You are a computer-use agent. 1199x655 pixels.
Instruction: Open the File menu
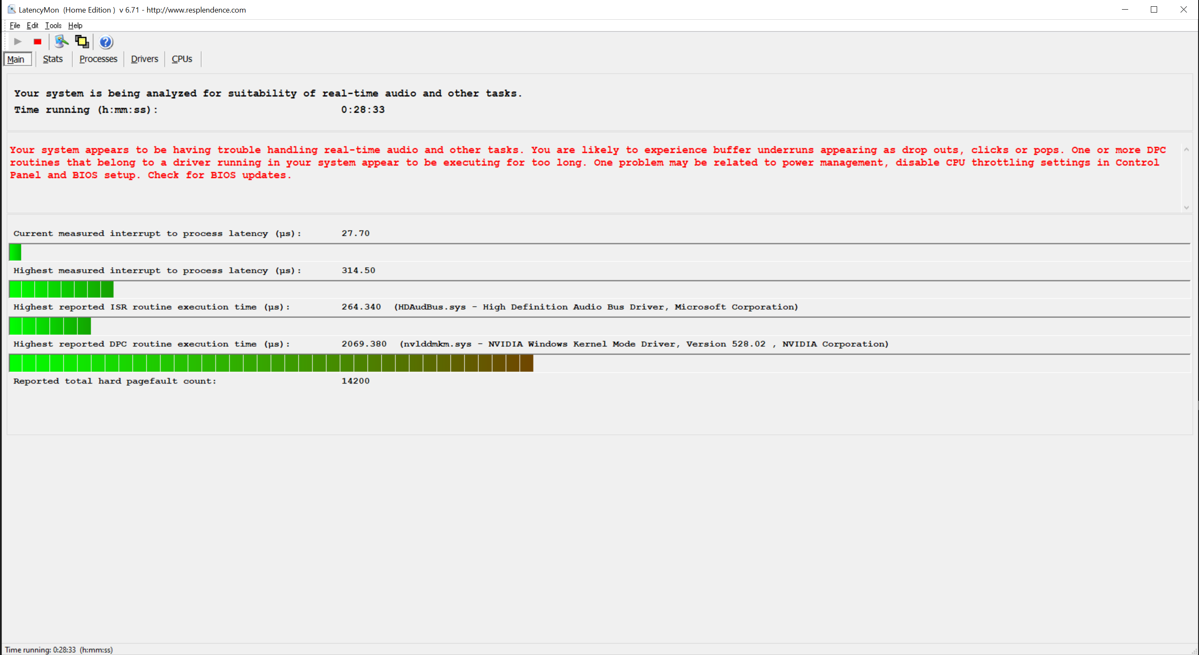pyautogui.click(x=14, y=26)
